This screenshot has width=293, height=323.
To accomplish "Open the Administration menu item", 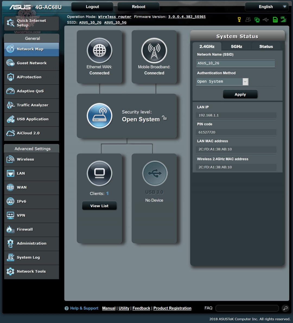I will tap(31, 243).
